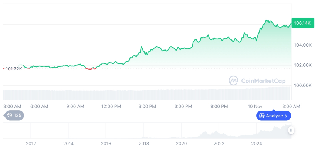Image resolution: width=318 pixels, height=148 pixels.
Task: Click the 104.00K price axis label
Action: coord(303,45)
